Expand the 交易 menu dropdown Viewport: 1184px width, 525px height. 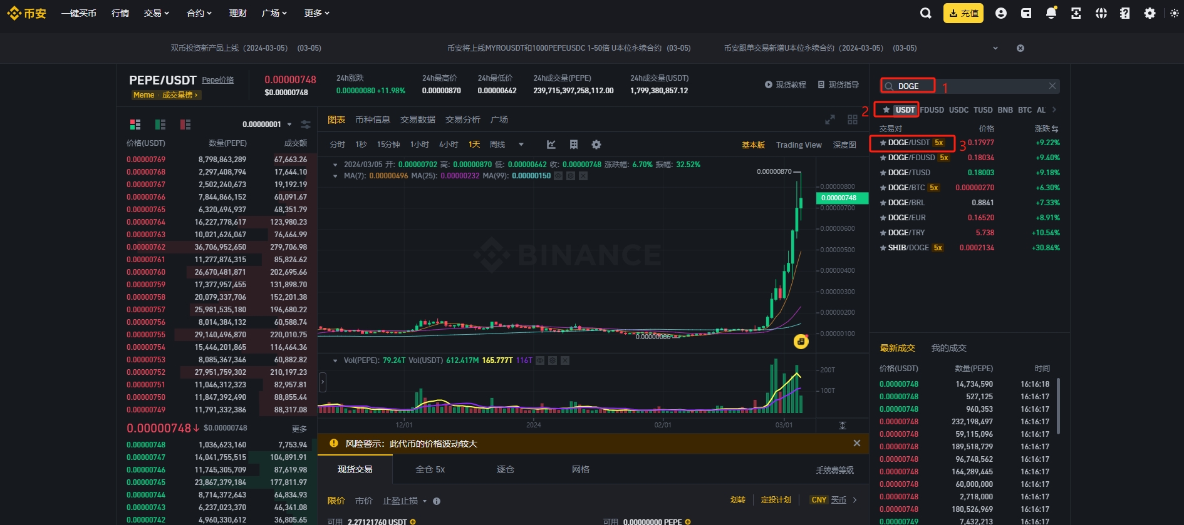tap(157, 13)
